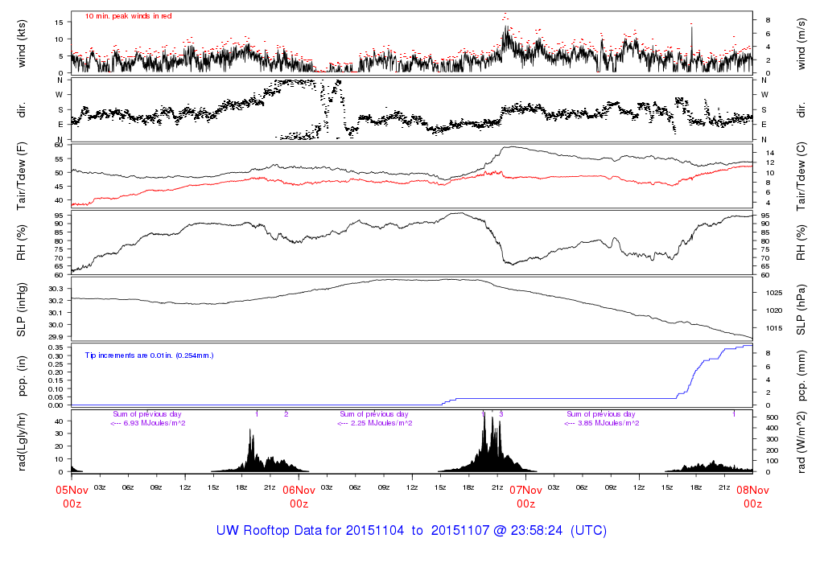Select the '2.25 MJoules/m^2' daily sum text
The image size is (824, 563).
pos(381,423)
